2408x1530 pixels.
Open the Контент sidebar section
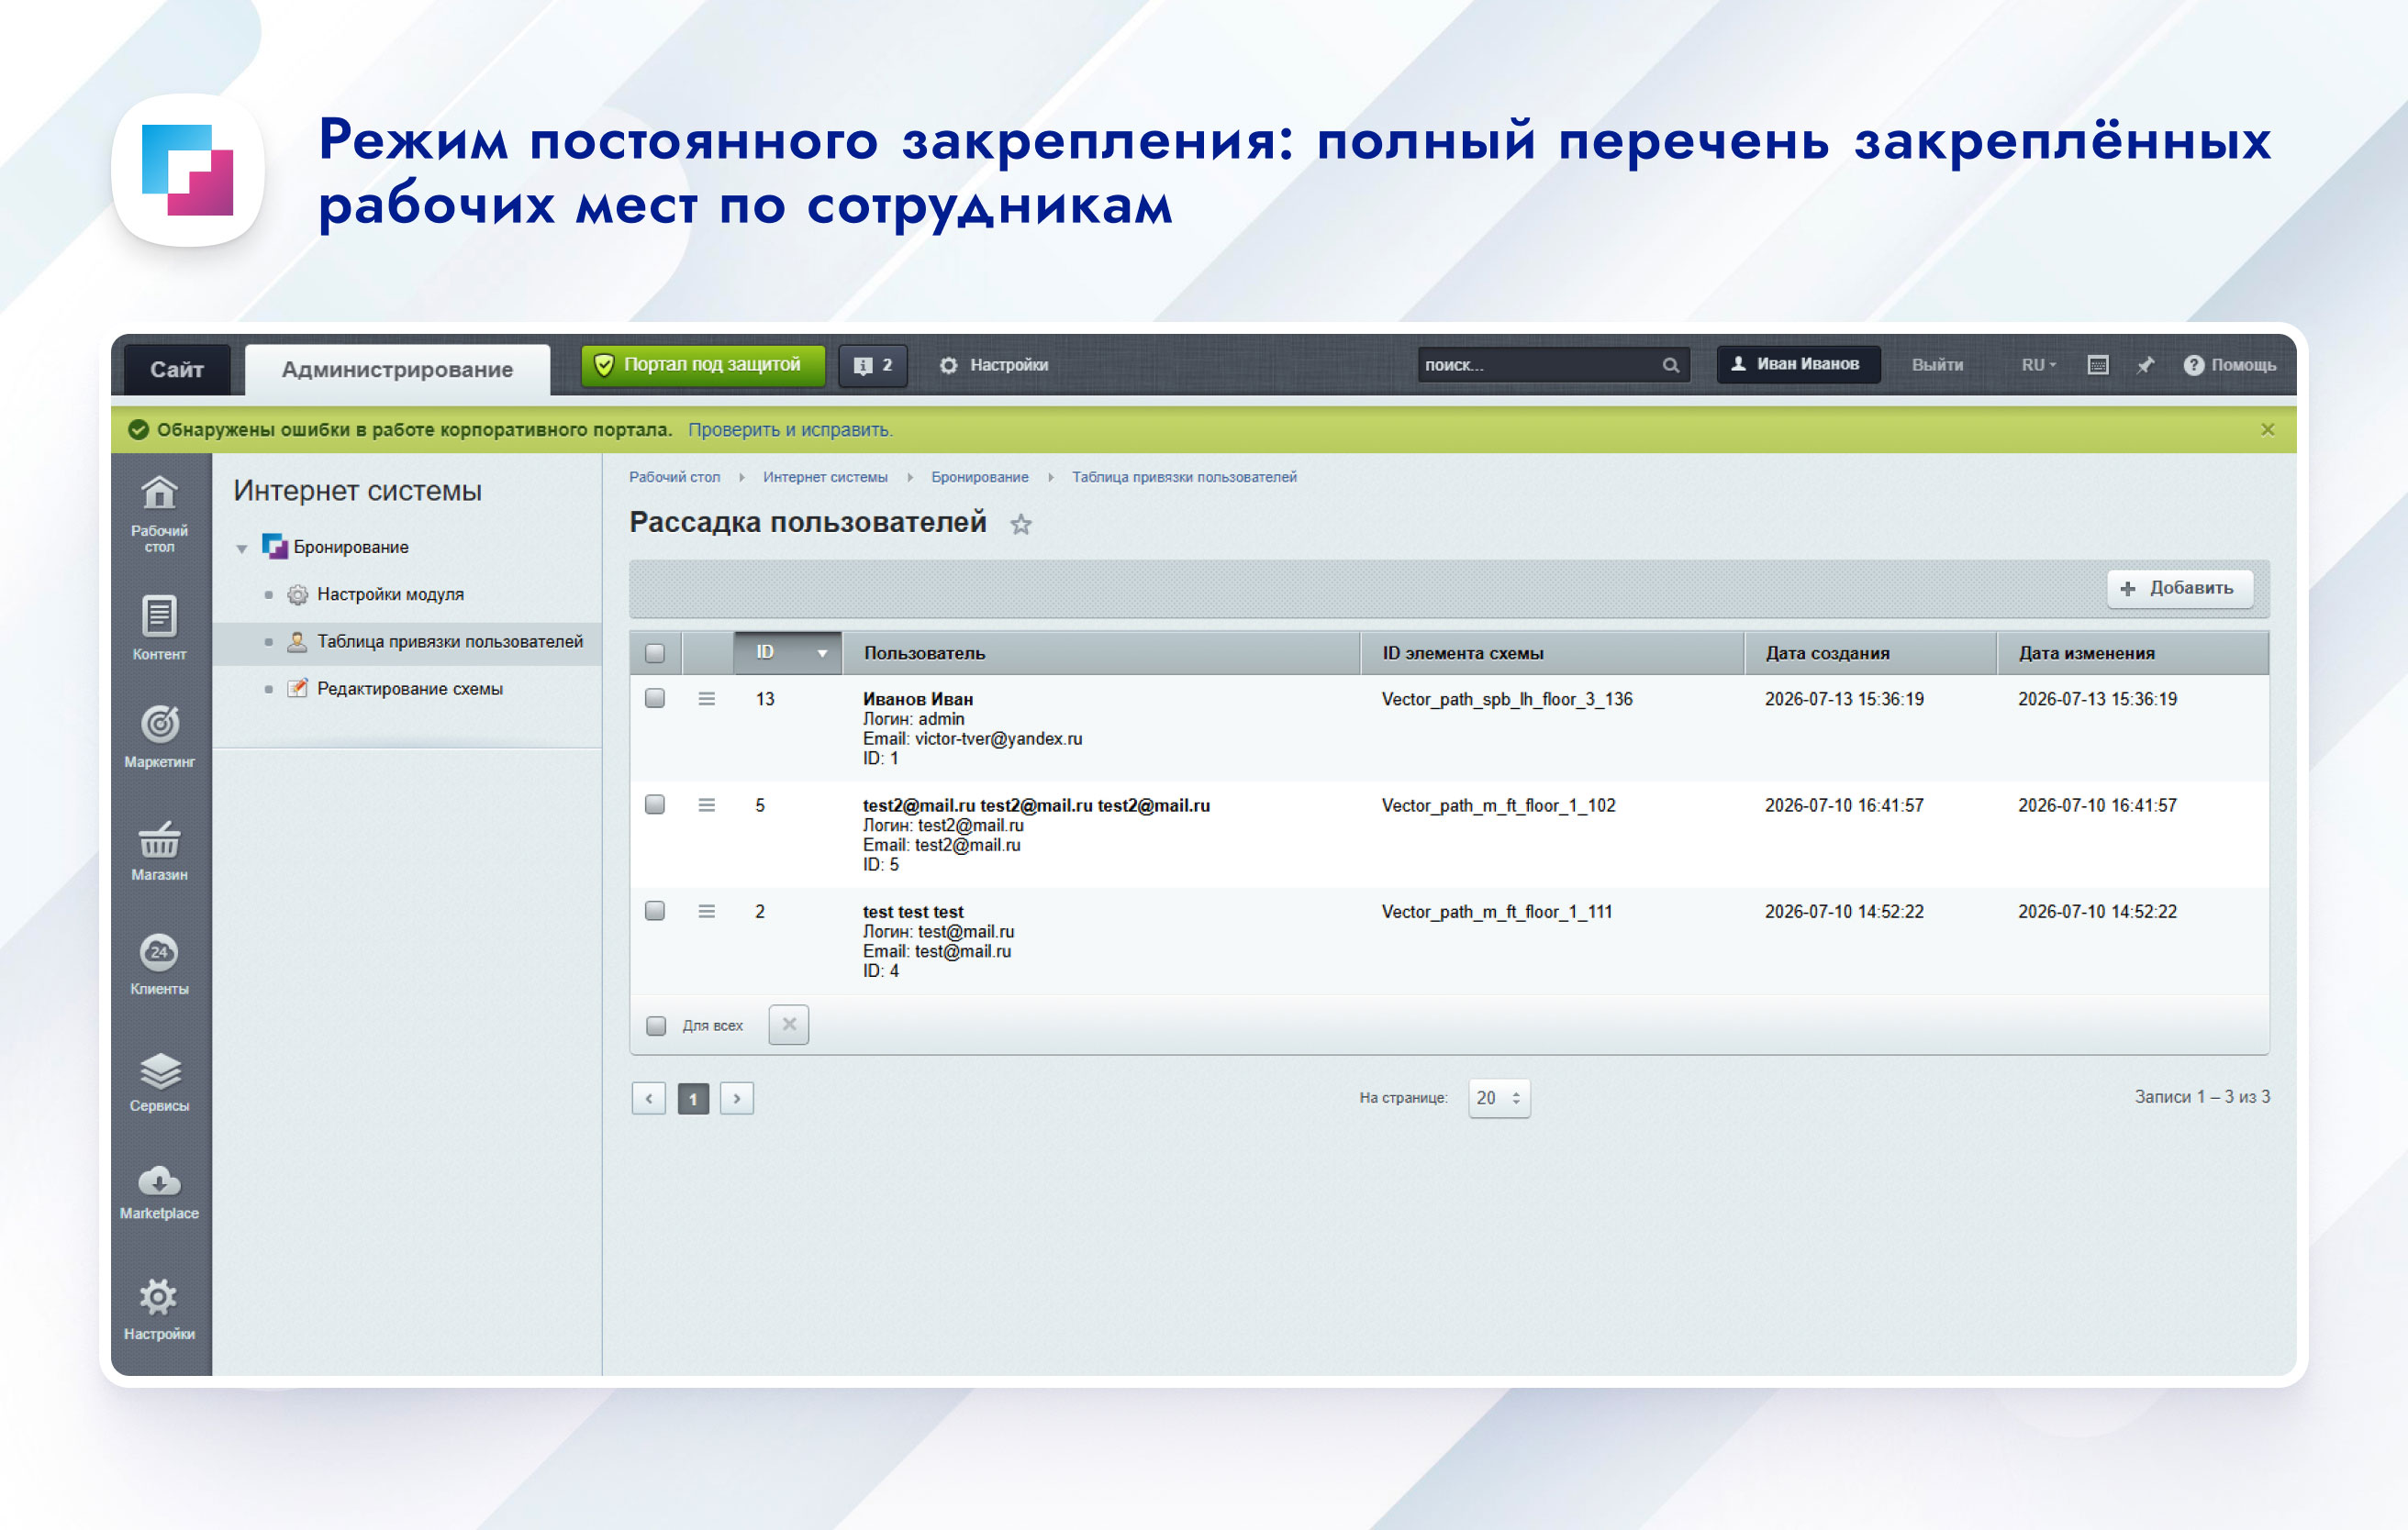click(159, 627)
